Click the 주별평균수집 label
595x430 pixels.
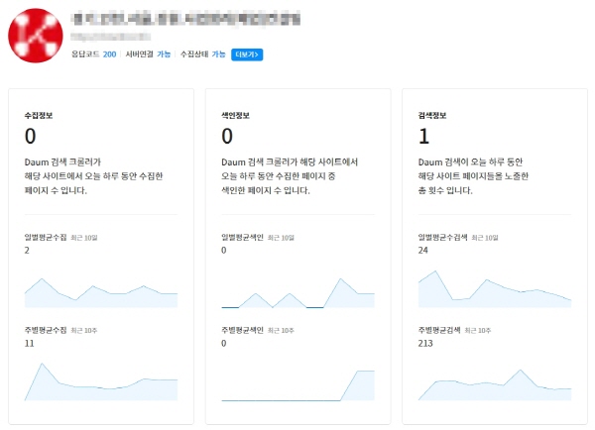[46, 330]
